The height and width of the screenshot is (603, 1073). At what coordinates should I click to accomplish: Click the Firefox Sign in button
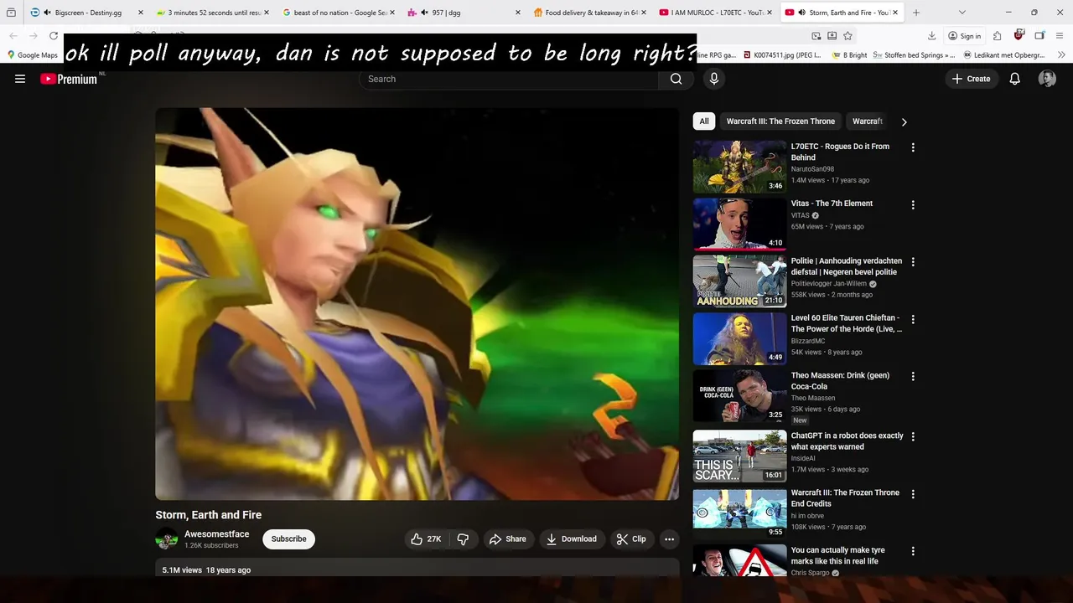pos(964,36)
